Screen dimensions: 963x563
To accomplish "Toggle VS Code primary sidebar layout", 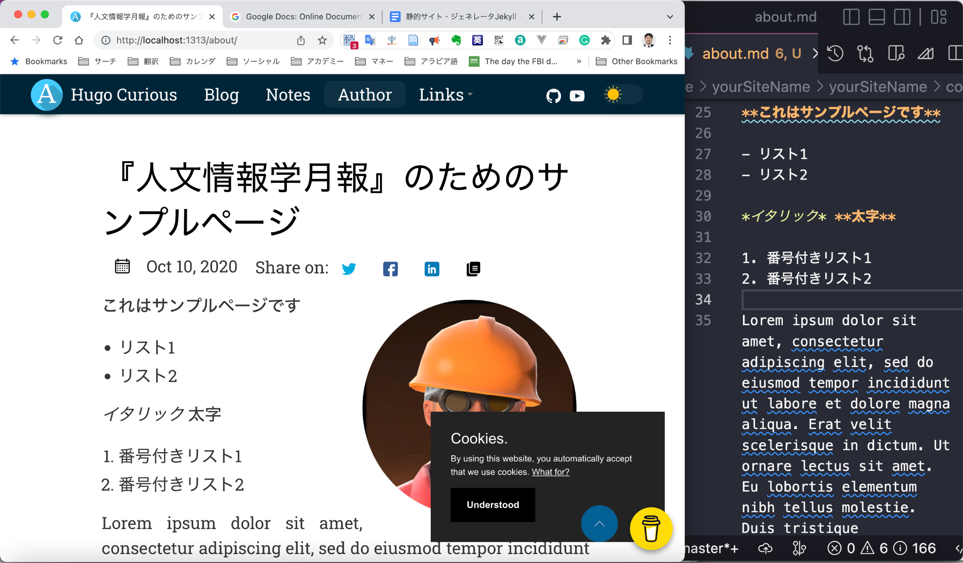I will point(851,17).
